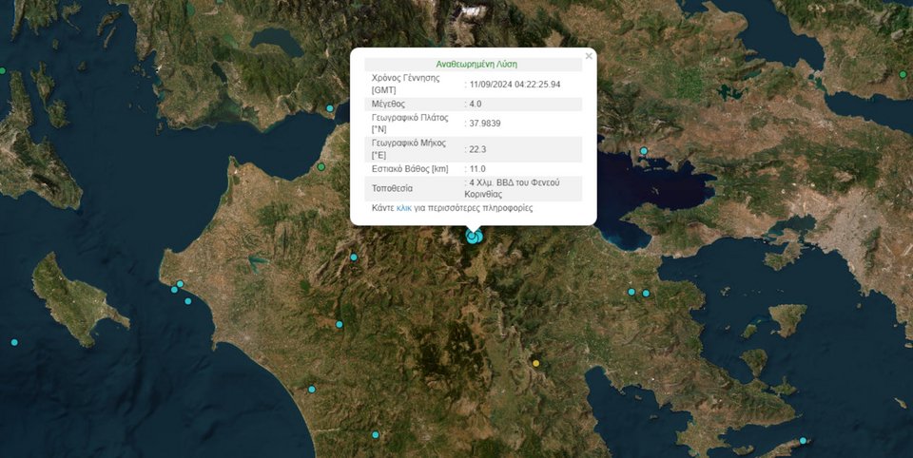The image size is (913, 458).
Task: Click the 'Αναθεωρημένη Λύση' popup header
Action: pyautogui.click(x=476, y=65)
